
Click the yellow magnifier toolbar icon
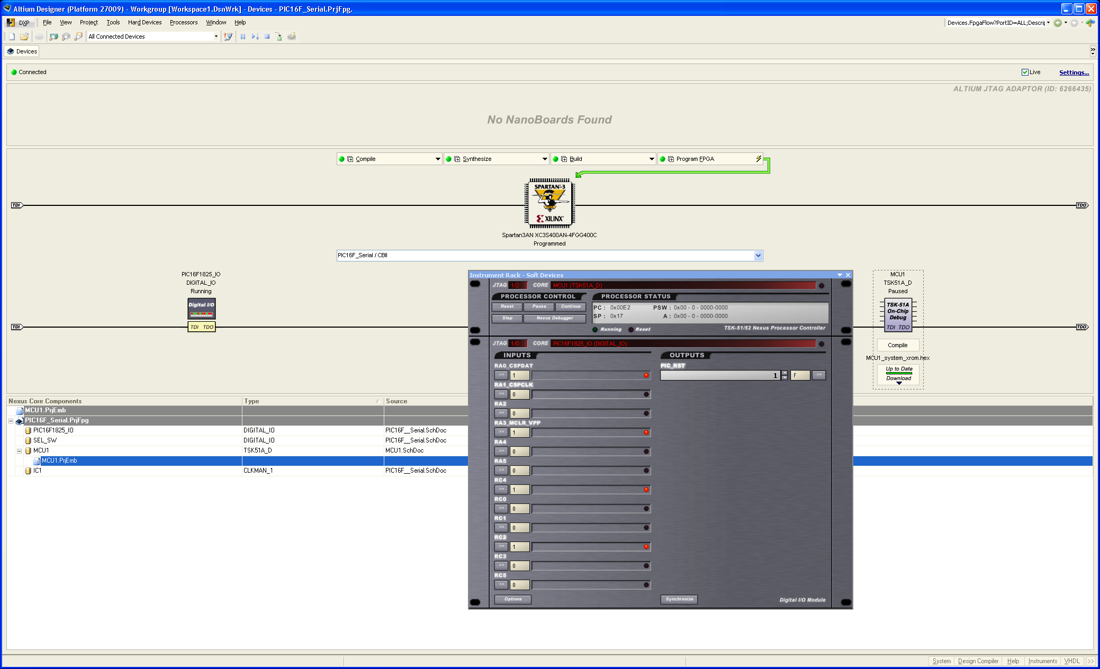click(79, 37)
